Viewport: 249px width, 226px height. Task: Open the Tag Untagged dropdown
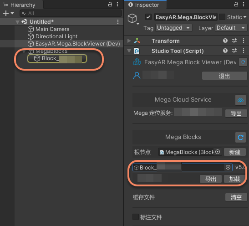pyautogui.click(x=174, y=28)
